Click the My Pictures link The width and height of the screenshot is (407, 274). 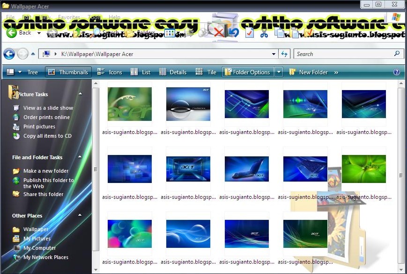click(37, 239)
